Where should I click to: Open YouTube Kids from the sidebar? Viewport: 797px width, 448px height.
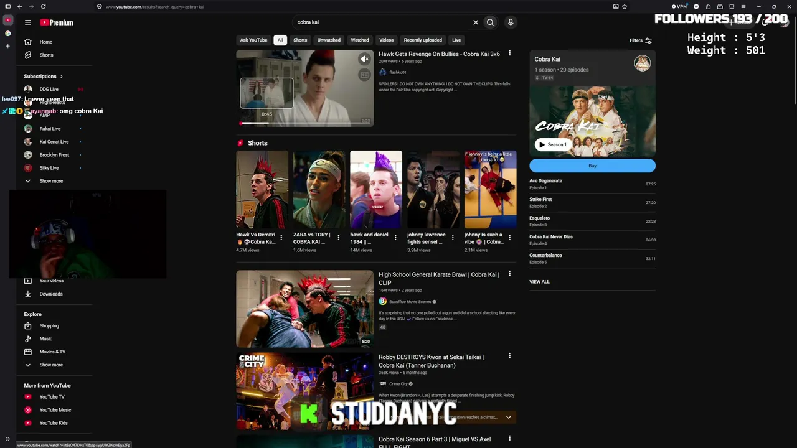55,422
